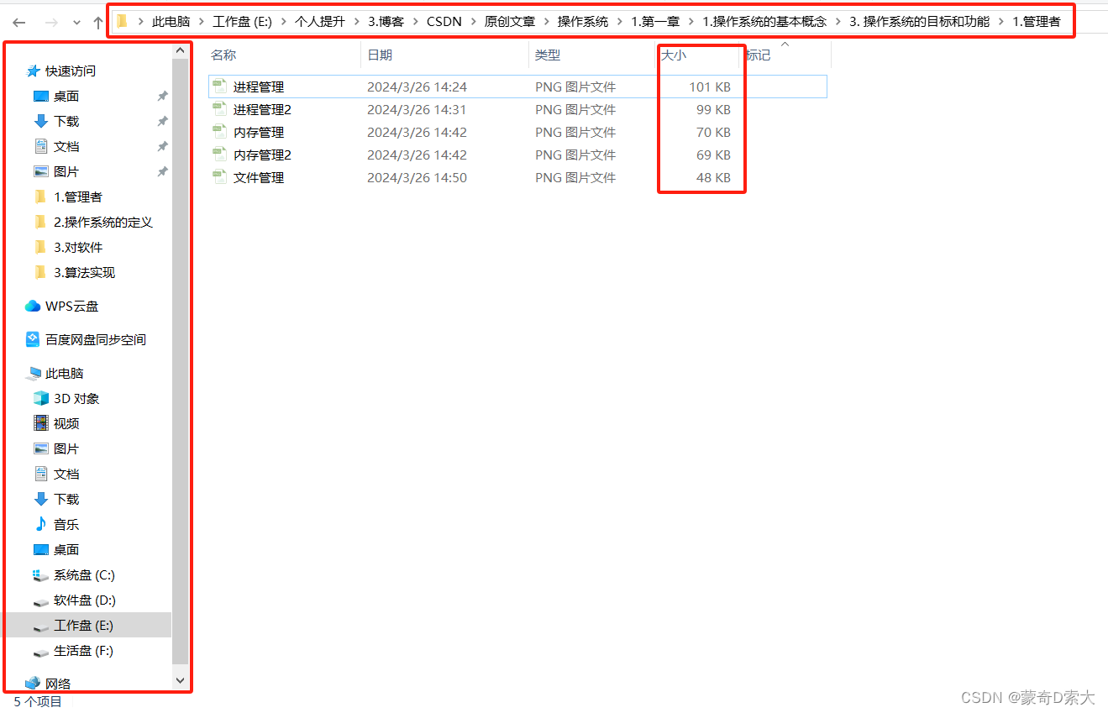Screen dimensions: 1108x713
Task: Click PNG icon of 文件管理 file
Action: click(x=220, y=177)
